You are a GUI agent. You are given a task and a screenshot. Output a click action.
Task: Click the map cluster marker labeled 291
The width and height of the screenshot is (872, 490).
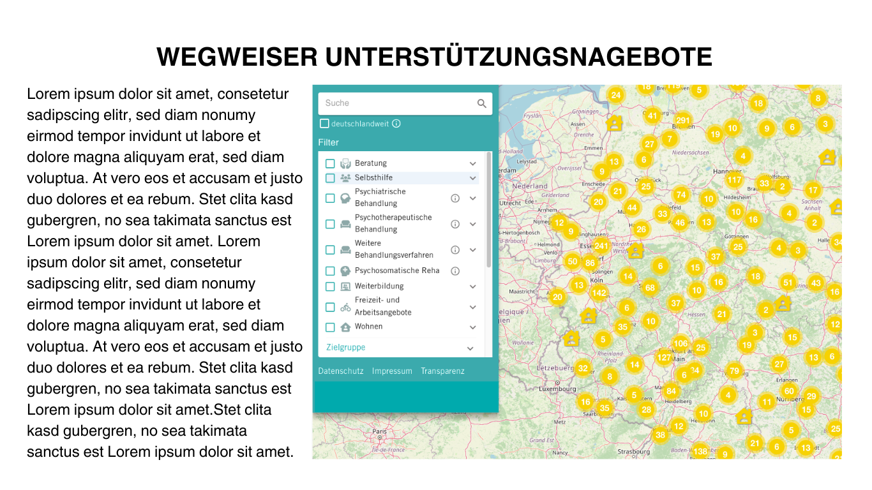point(683,120)
